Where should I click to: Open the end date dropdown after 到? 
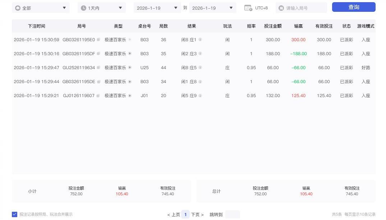pyautogui.click(x=212, y=8)
